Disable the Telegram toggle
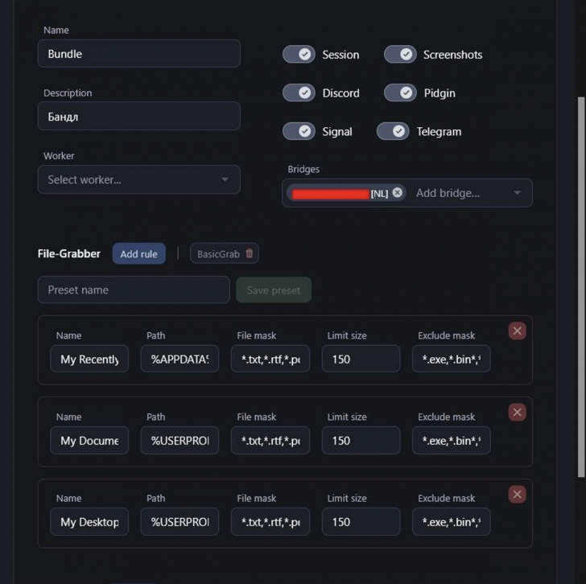The image size is (586, 584). 393,131
